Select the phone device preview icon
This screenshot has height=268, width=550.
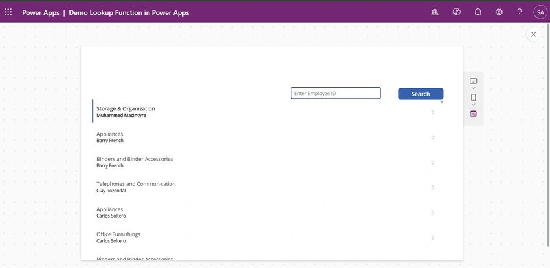(473, 98)
